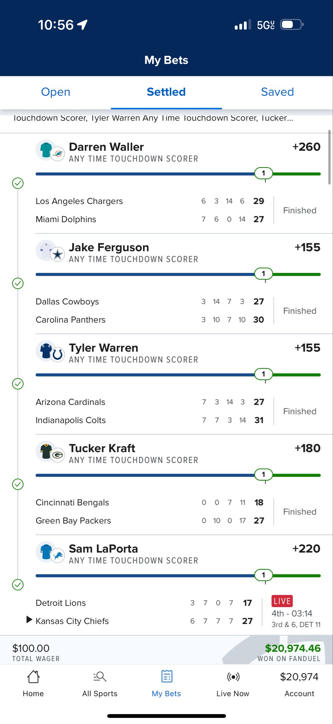Tap possession arrow next to Kansas City Chiefs

tap(29, 619)
